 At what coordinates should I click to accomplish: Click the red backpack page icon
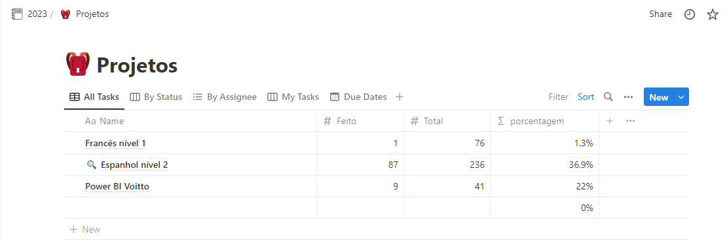click(78, 64)
